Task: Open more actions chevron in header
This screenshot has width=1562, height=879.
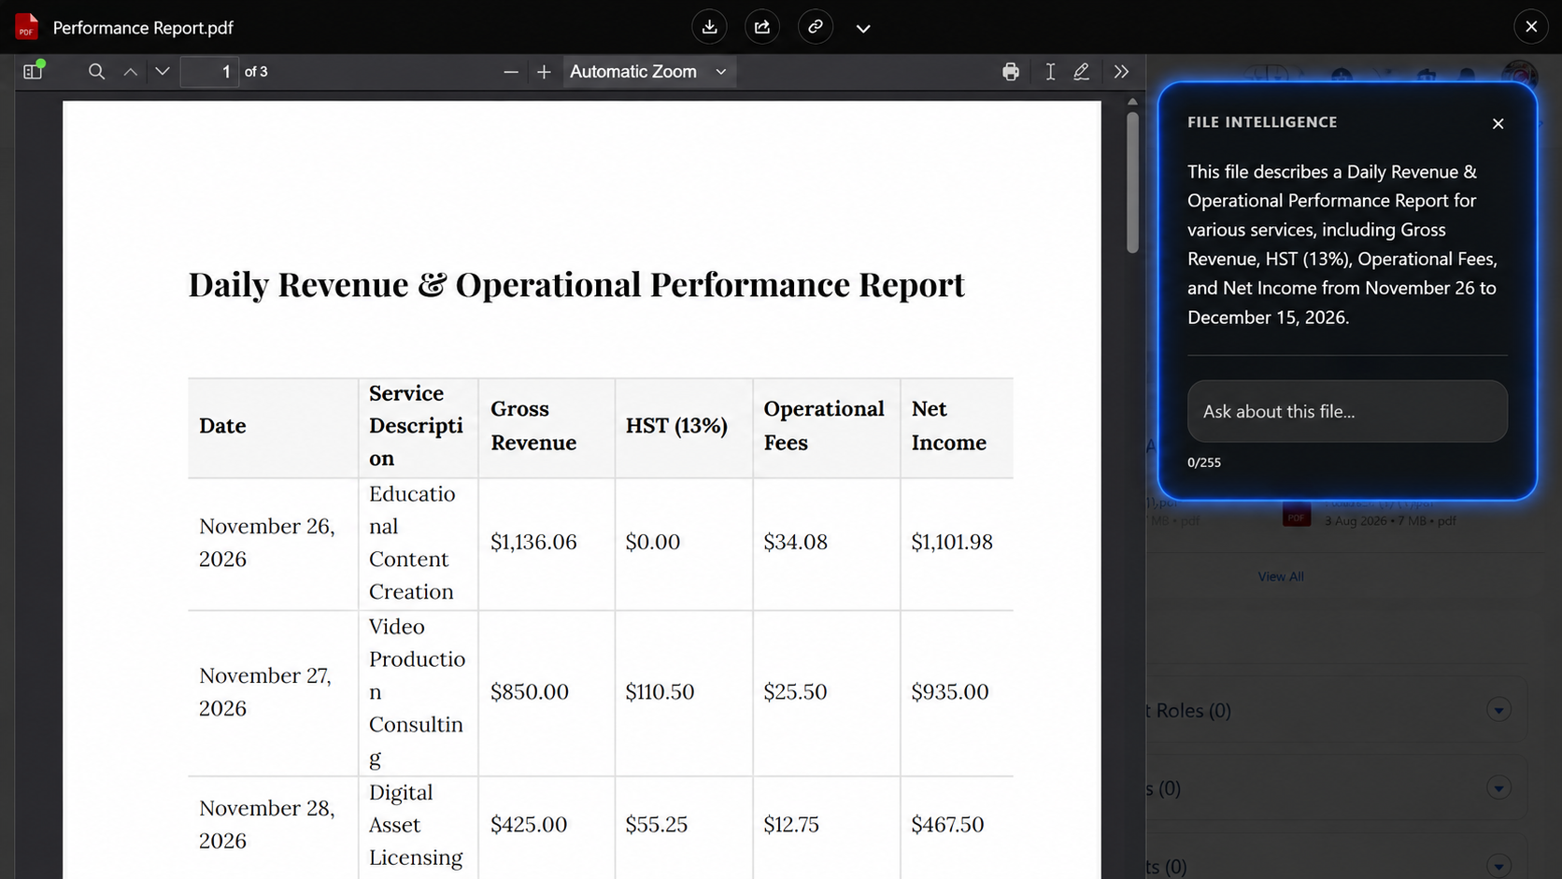Action: (863, 28)
